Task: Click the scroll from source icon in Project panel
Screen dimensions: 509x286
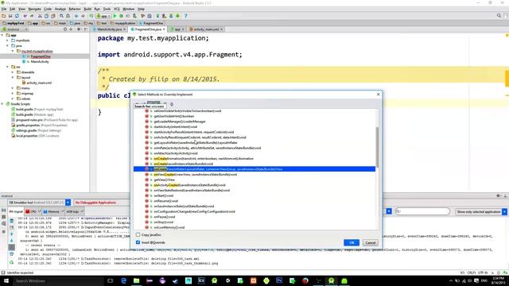Action: click(x=65, y=29)
